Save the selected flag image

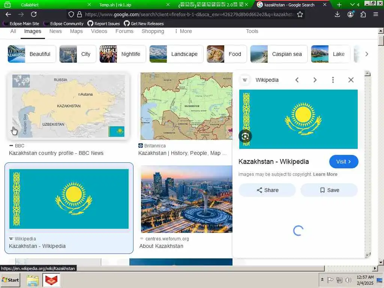click(x=329, y=190)
